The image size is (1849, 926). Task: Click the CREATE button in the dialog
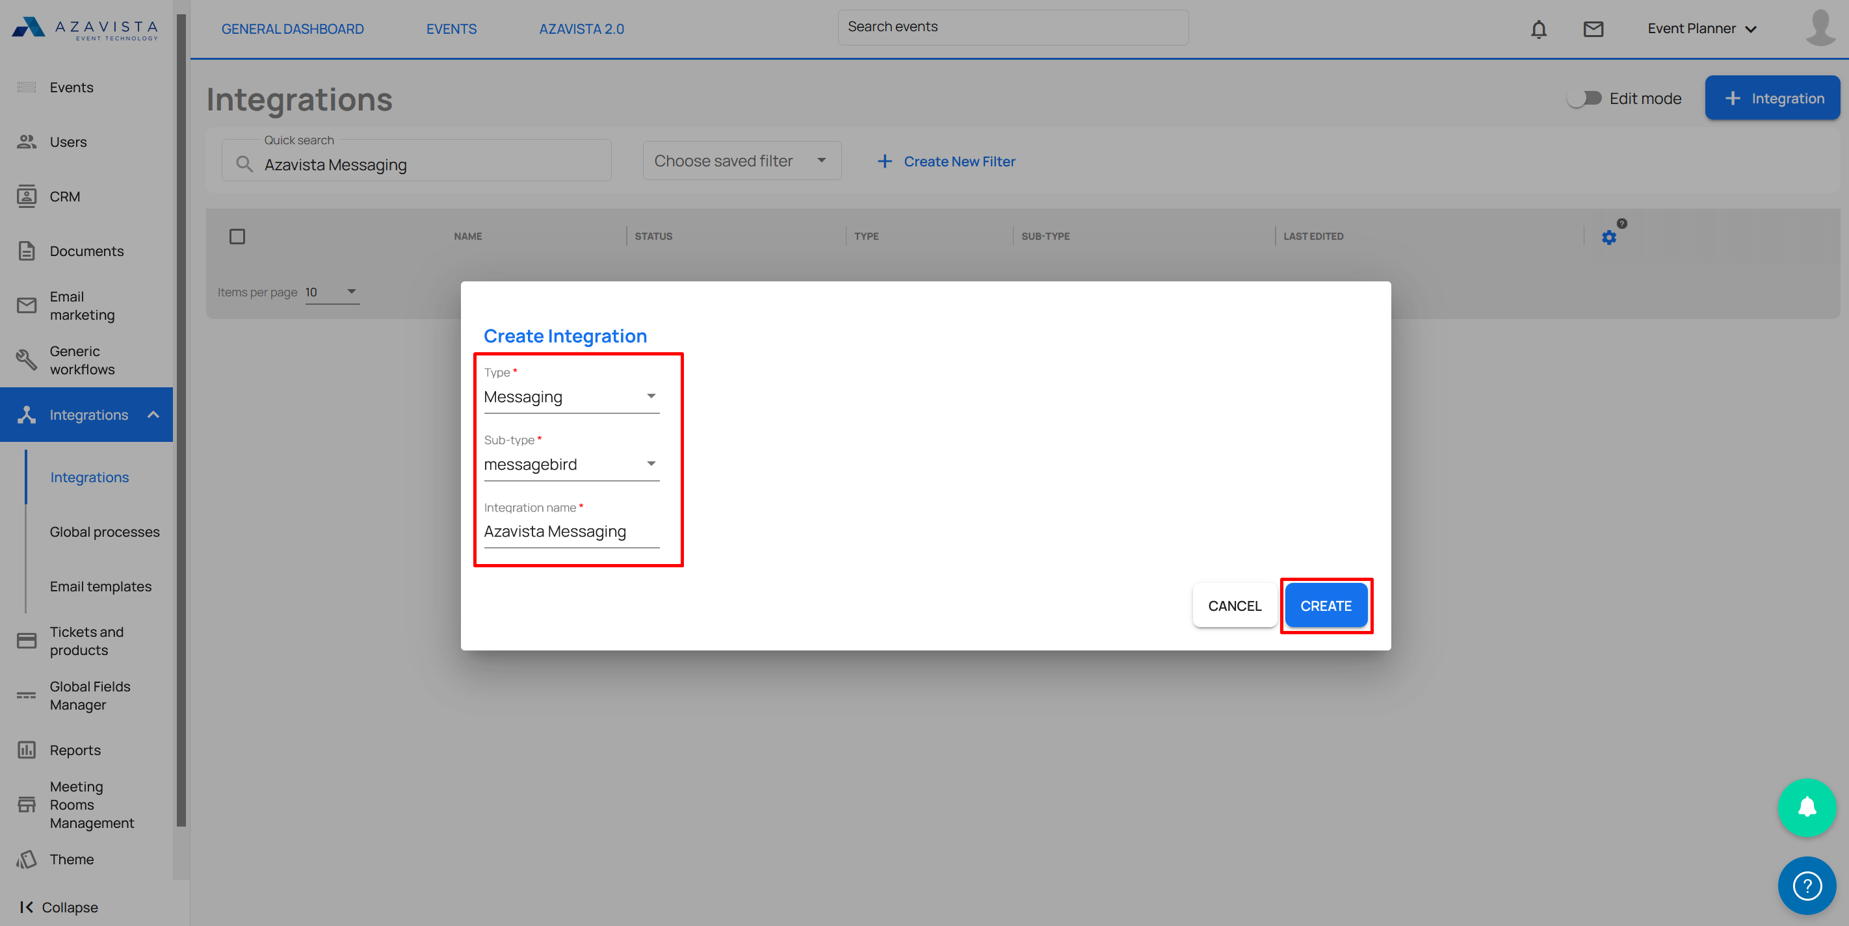[1326, 606]
